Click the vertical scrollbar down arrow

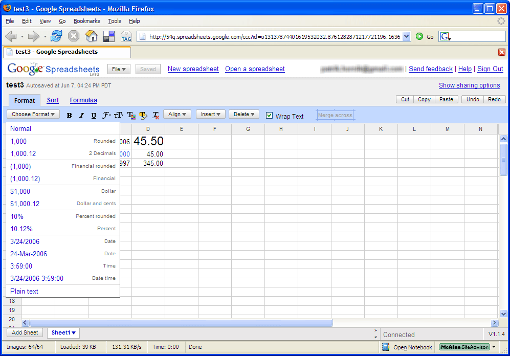[503, 314]
